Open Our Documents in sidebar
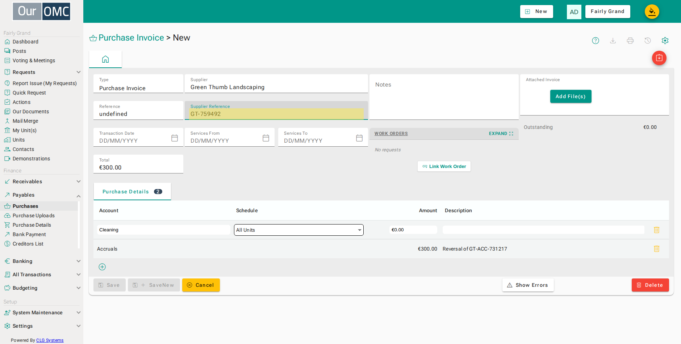This screenshot has width=681, height=344. coord(31,112)
